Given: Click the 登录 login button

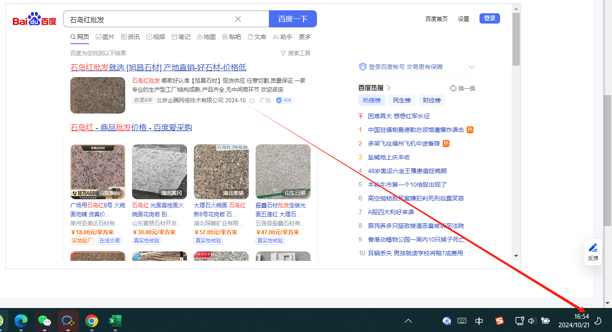Looking at the screenshot, I should coord(489,18).
